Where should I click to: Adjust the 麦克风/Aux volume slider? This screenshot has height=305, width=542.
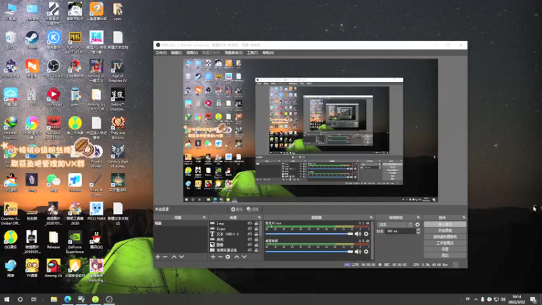pos(309,234)
